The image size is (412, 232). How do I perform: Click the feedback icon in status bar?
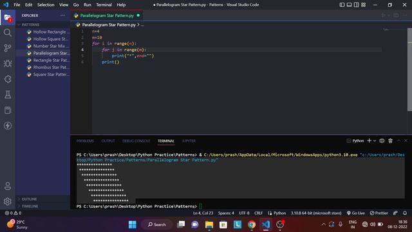point(395,213)
